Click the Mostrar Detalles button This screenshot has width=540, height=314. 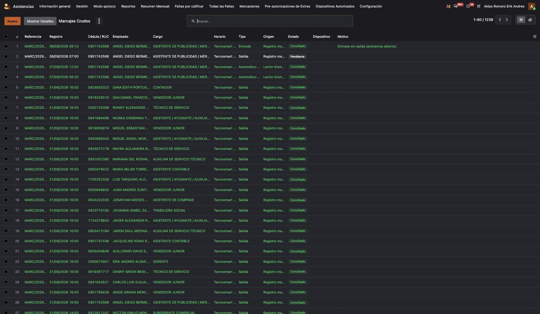coord(40,21)
